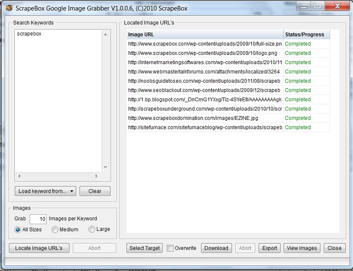This screenshot has height=271, width=353.
Task: Click Locate Image URL's button
Action: pyautogui.click(x=39, y=248)
